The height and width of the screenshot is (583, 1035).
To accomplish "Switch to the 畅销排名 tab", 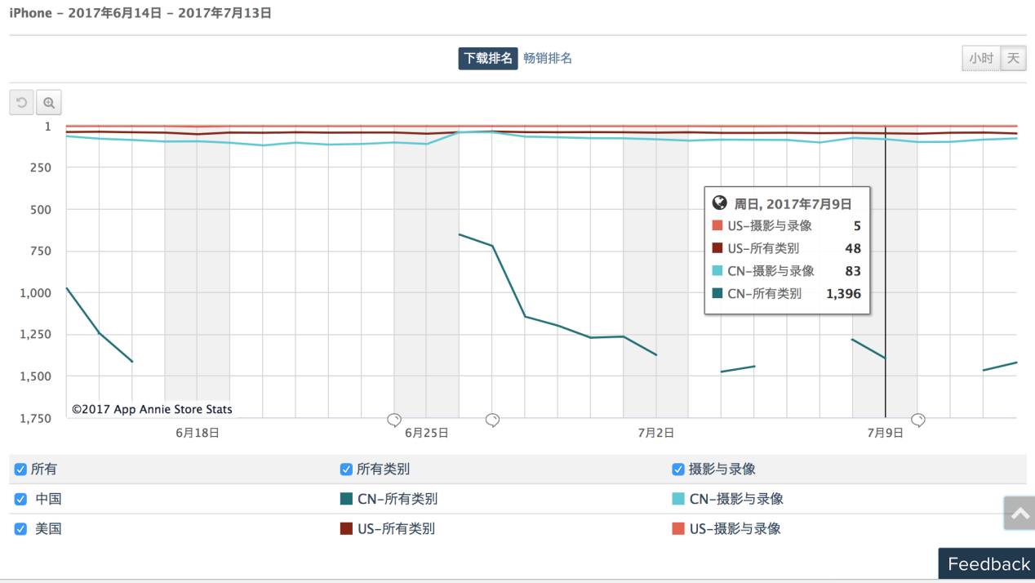I will coord(548,59).
